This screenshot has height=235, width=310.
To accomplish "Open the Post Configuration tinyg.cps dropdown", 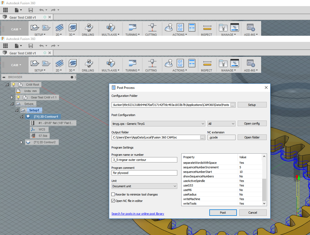I will click(x=158, y=124).
